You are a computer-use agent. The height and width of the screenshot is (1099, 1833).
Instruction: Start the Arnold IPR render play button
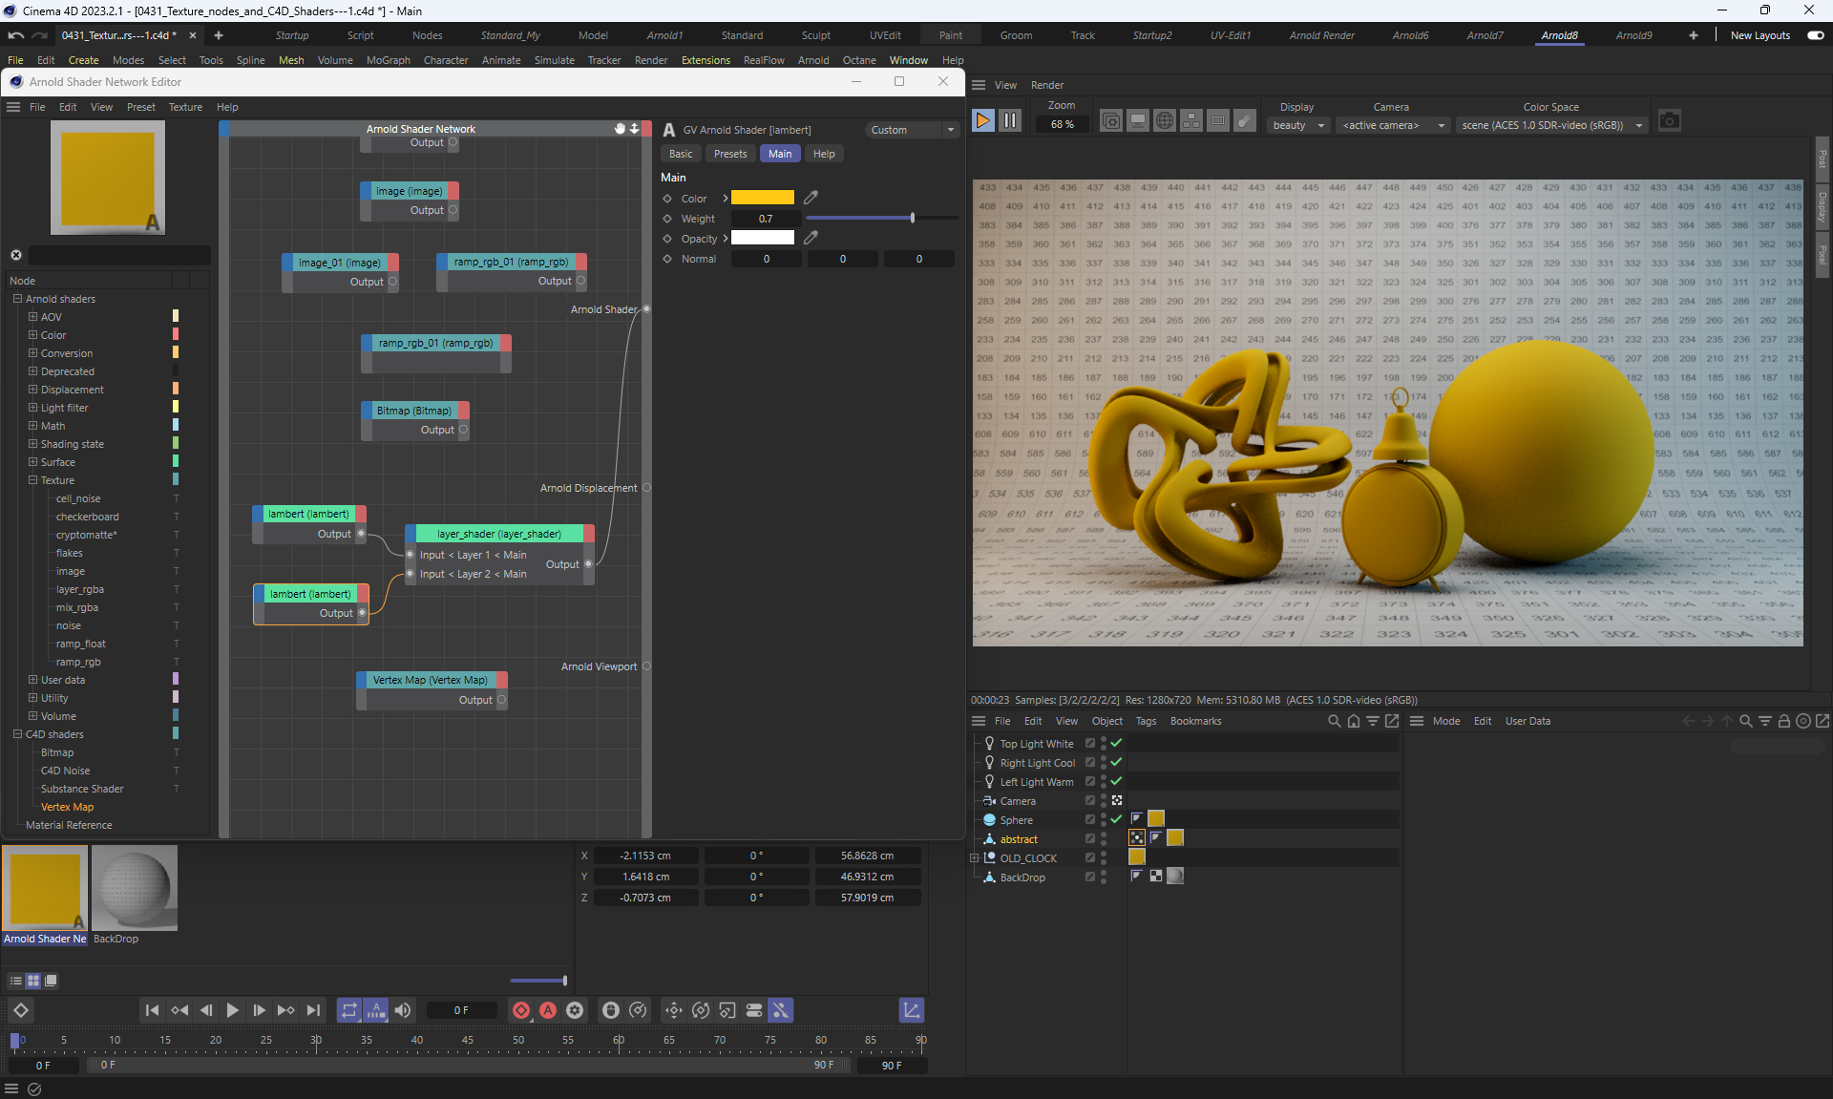(x=982, y=121)
